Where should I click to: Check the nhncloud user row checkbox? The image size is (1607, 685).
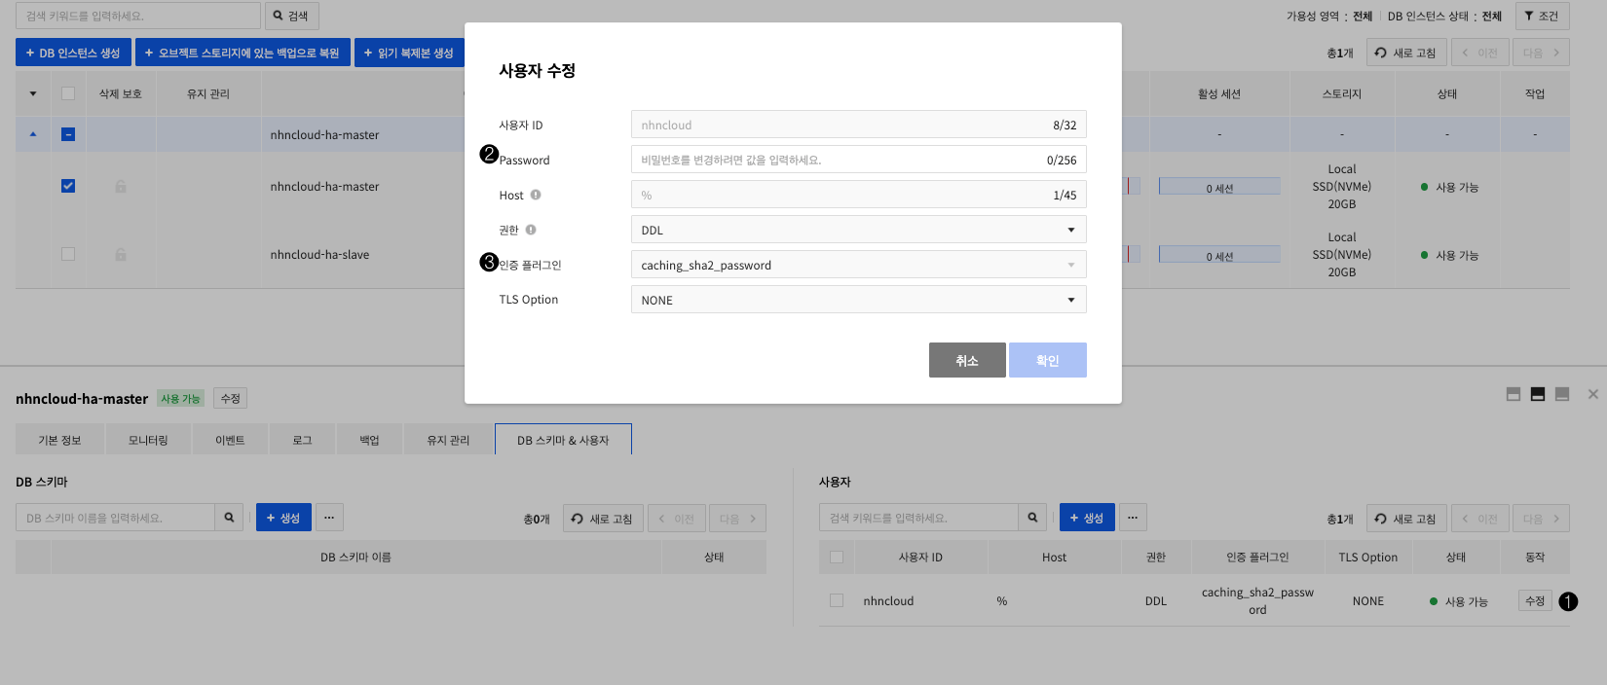(837, 600)
